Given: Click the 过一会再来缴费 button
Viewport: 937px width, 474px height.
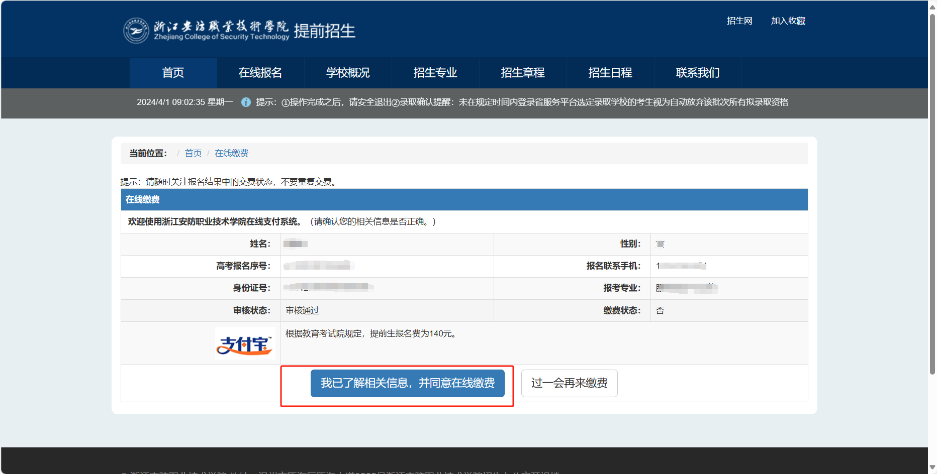Looking at the screenshot, I should click(x=569, y=384).
